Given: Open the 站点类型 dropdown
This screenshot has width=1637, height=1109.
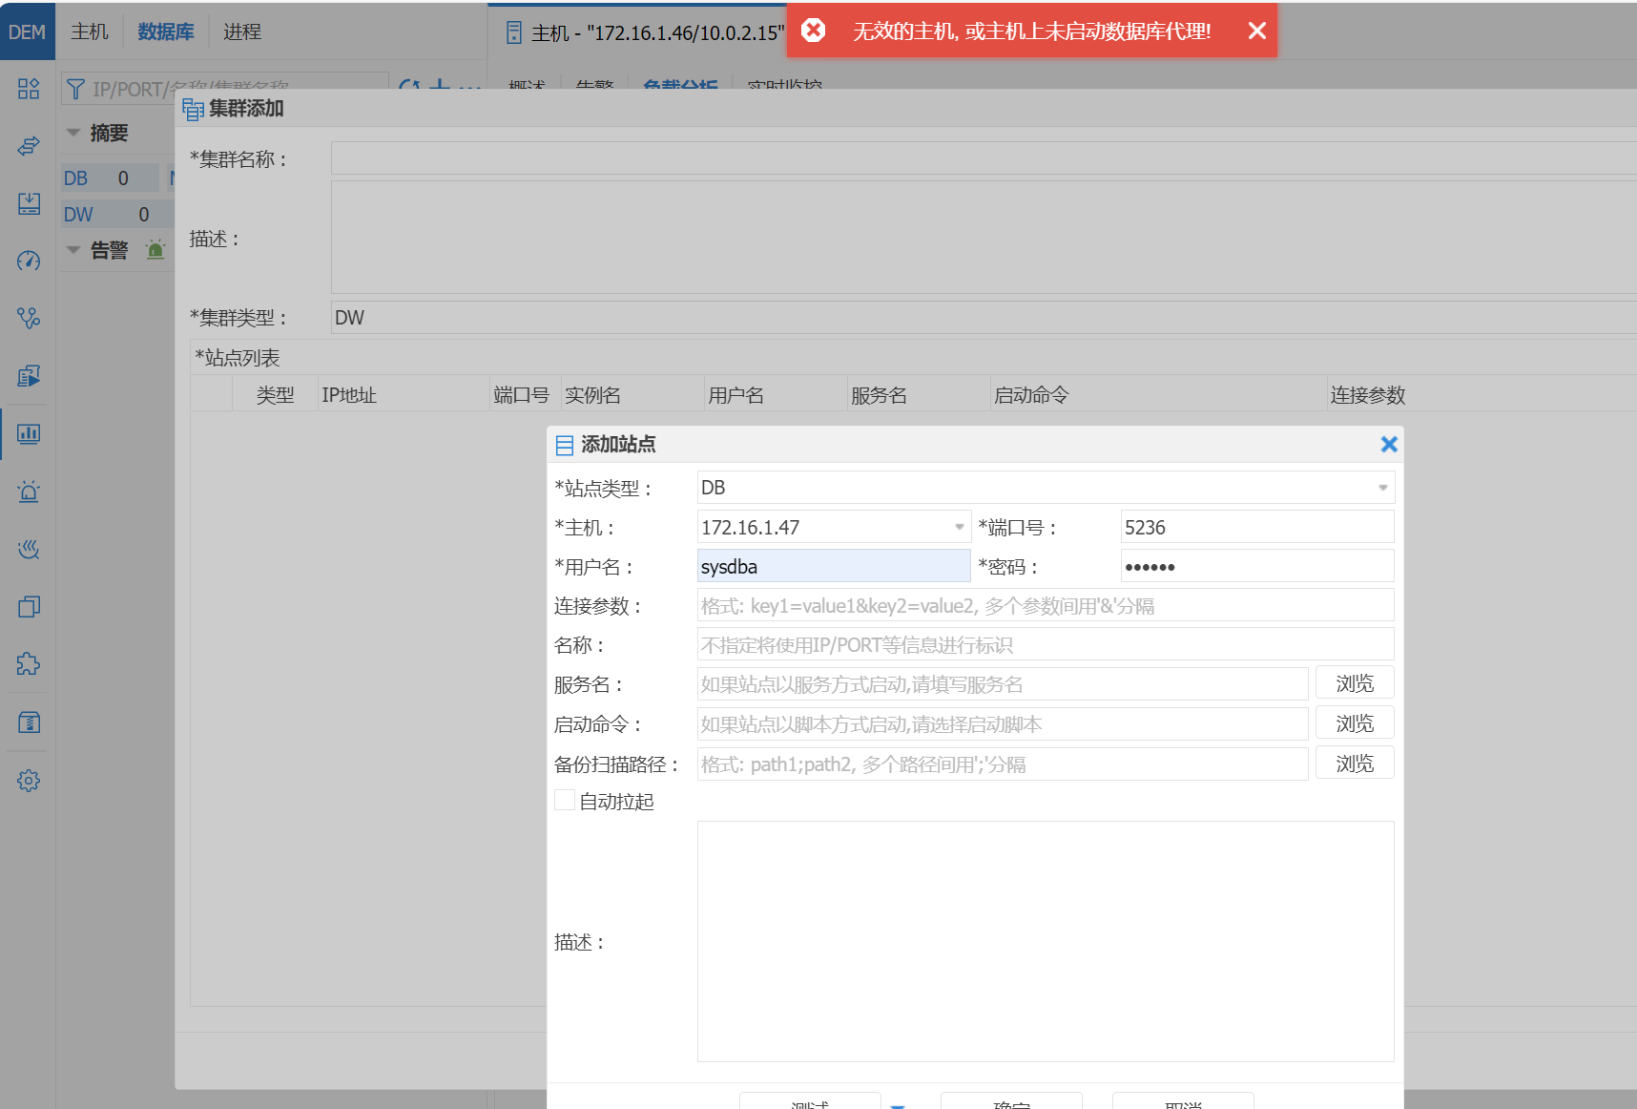Looking at the screenshot, I should pyautogui.click(x=1046, y=488).
